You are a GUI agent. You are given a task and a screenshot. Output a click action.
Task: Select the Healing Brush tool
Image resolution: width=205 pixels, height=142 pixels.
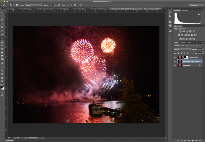[x=2, y=34]
